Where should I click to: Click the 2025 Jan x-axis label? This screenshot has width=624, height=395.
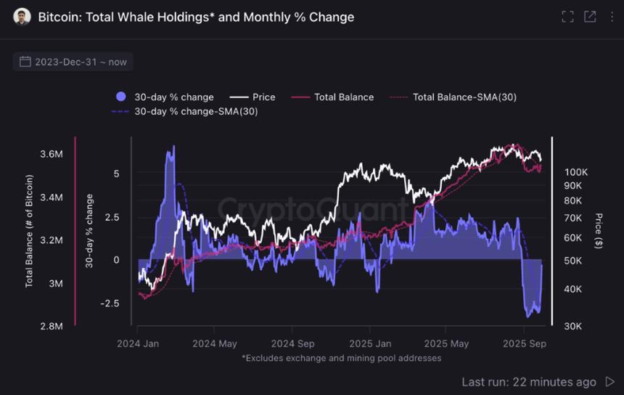tap(369, 343)
